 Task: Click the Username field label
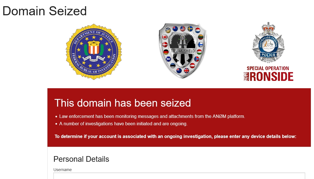62,170
